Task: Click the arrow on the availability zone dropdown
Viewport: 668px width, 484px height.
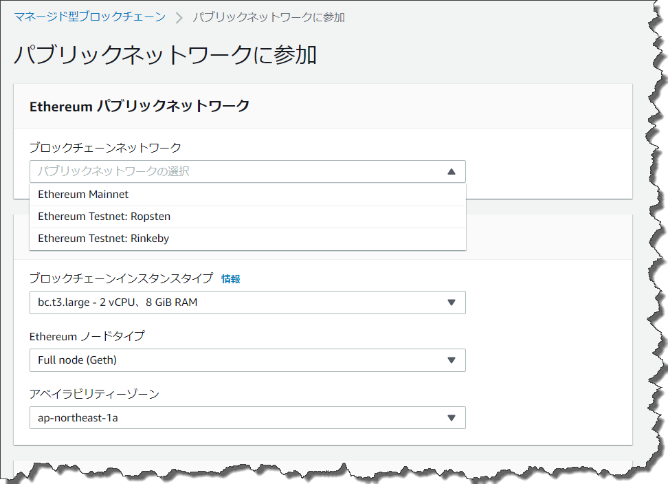Action: [452, 418]
